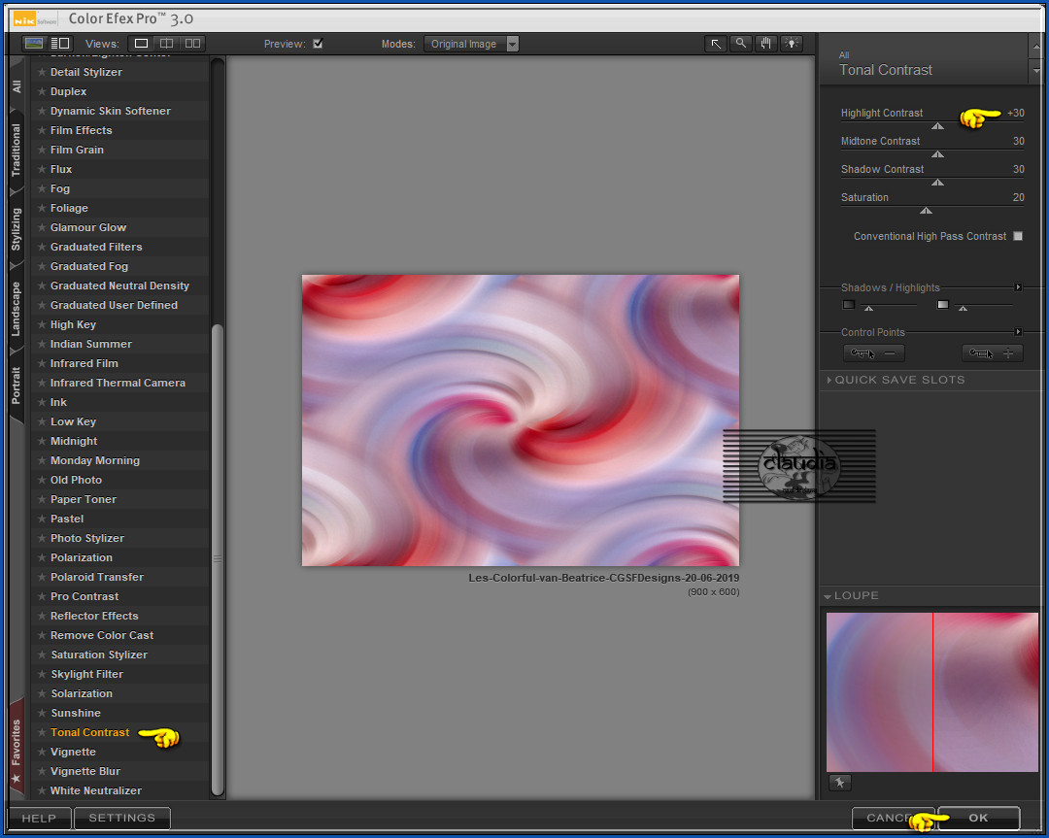Screen dimensions: 1049x838
Task: Click the filter list vertical scrollbar
Action: click(x=218, y=559)
